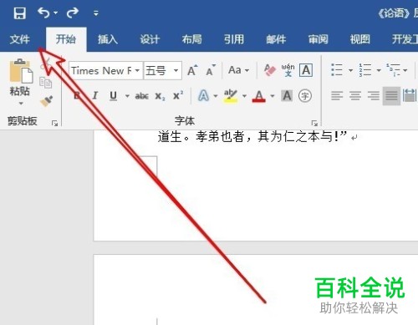Open the 剪贴板 clipboard pane launcher
The height and width of the screenshot is (325, 418).
point(54,123)
